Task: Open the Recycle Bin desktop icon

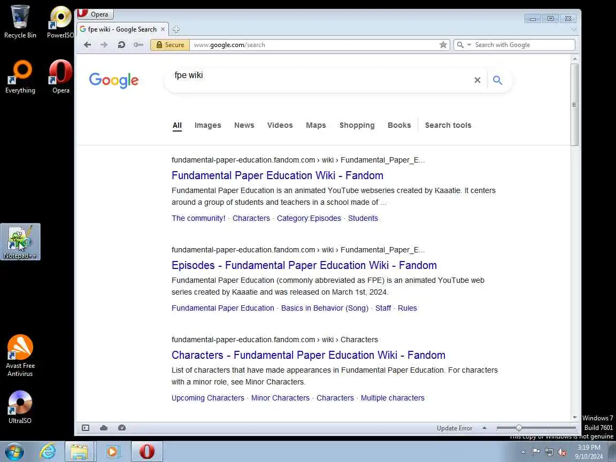Action: (20, 22)
